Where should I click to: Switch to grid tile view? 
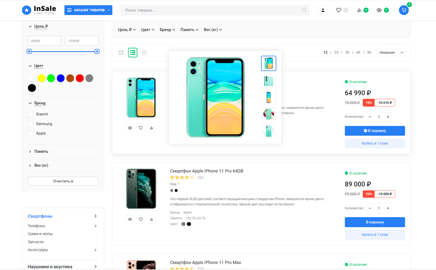click(121, 52)
